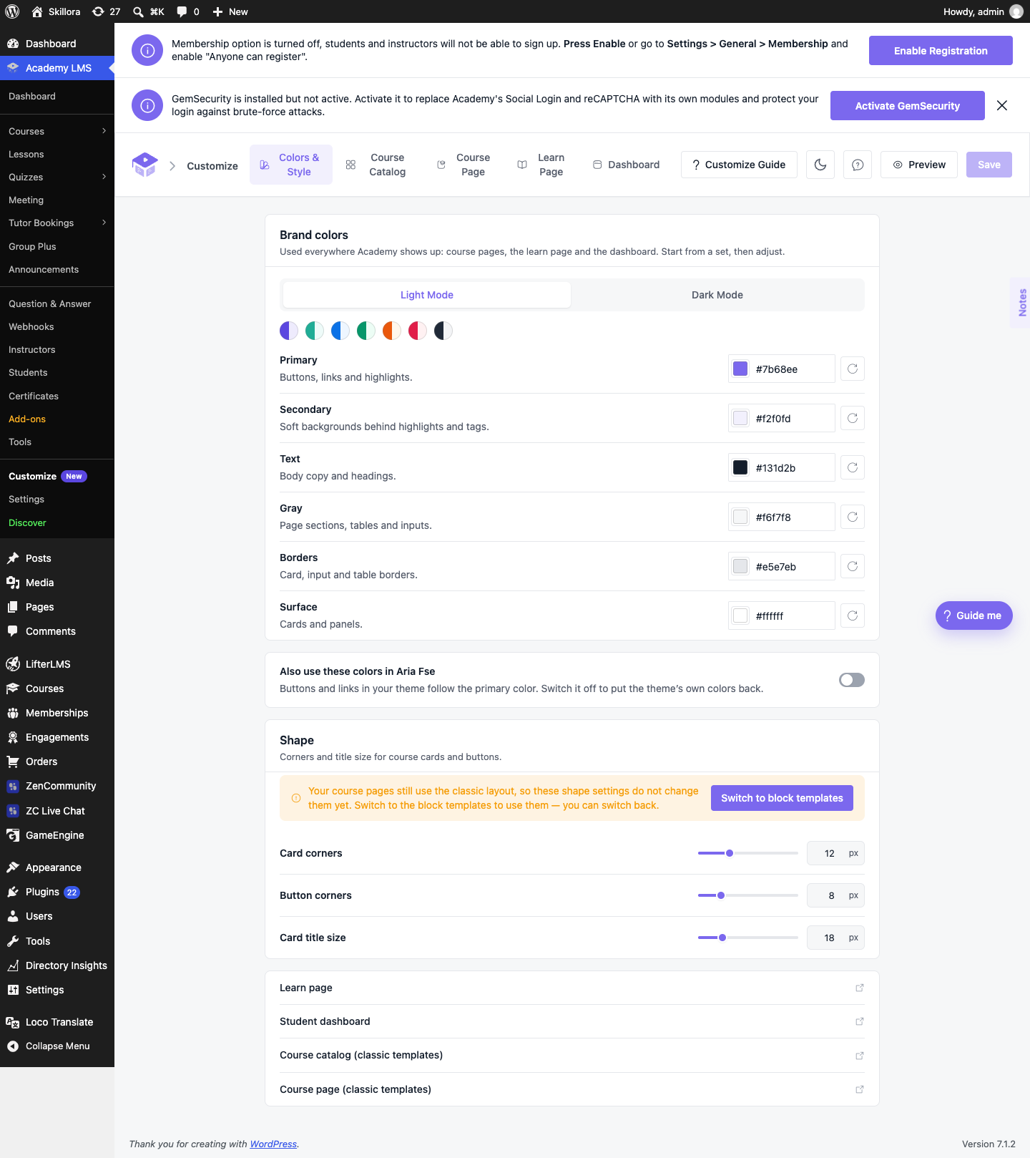This screenshot has height=1158, width=1030.
Task: Open Learn page external link icon
Action: tap(860, 988)
